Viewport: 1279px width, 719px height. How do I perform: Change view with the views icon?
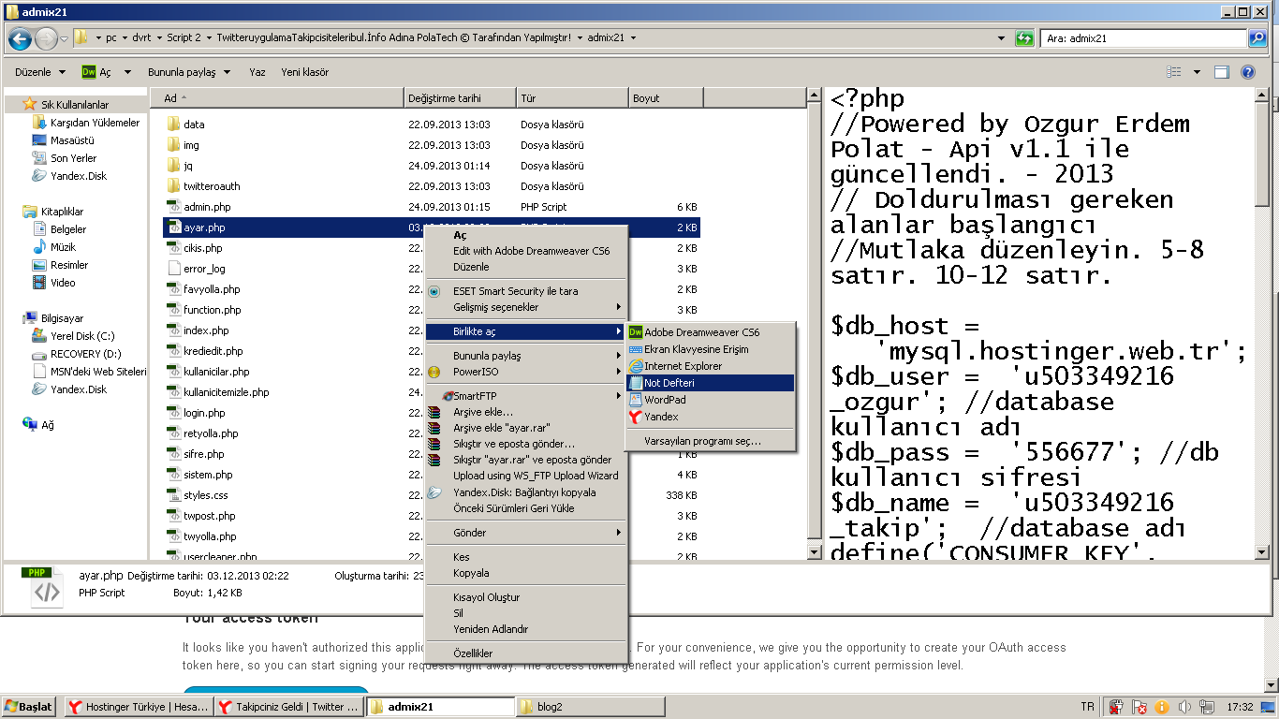pyautogui.click(x=1174, y=72)
